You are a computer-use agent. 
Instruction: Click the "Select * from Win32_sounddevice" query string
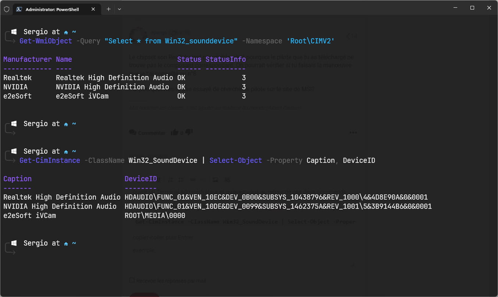[171, 41]
